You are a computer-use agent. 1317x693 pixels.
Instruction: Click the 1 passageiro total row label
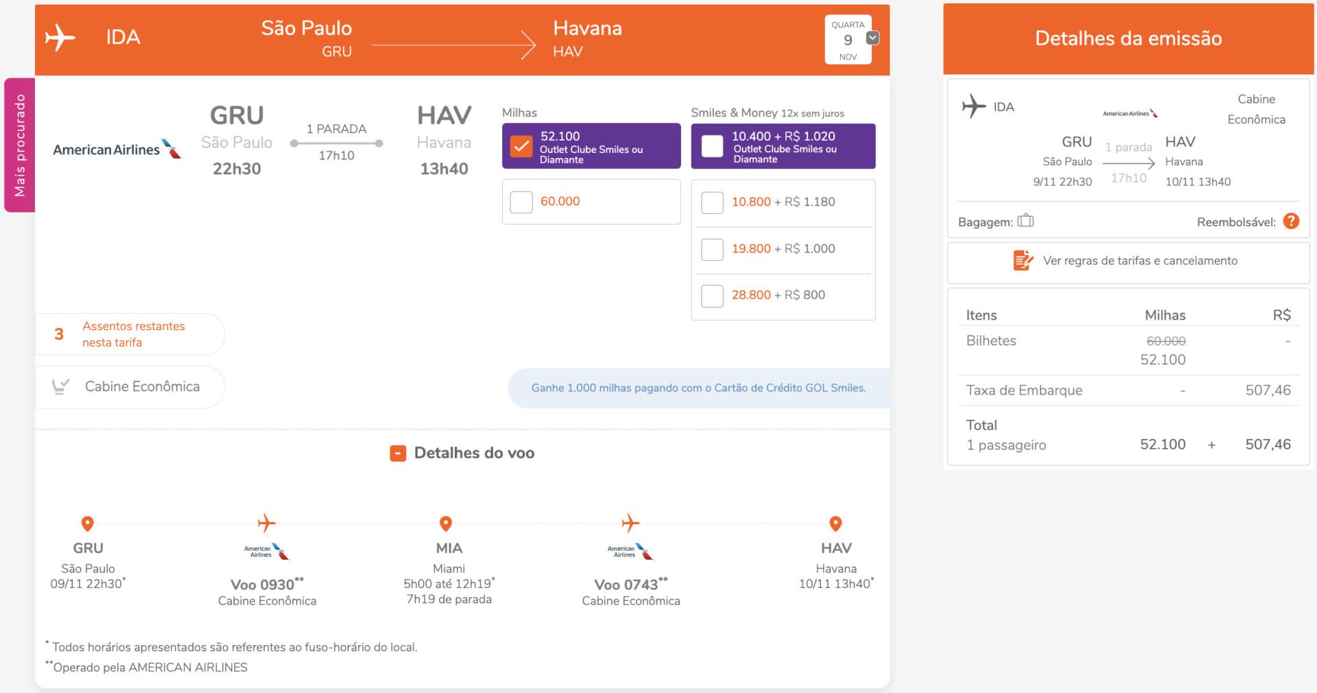1006,445
